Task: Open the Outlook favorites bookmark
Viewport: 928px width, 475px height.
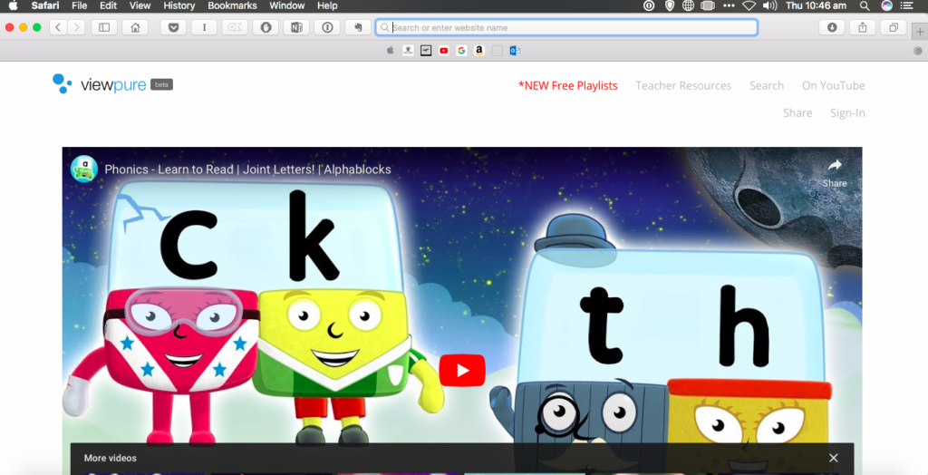Action: 515,51
